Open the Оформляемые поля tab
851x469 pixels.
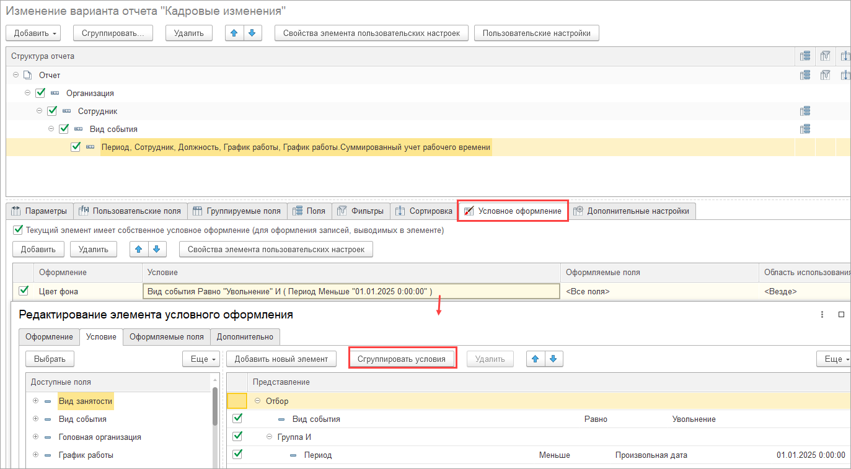[x=166, y=337]
